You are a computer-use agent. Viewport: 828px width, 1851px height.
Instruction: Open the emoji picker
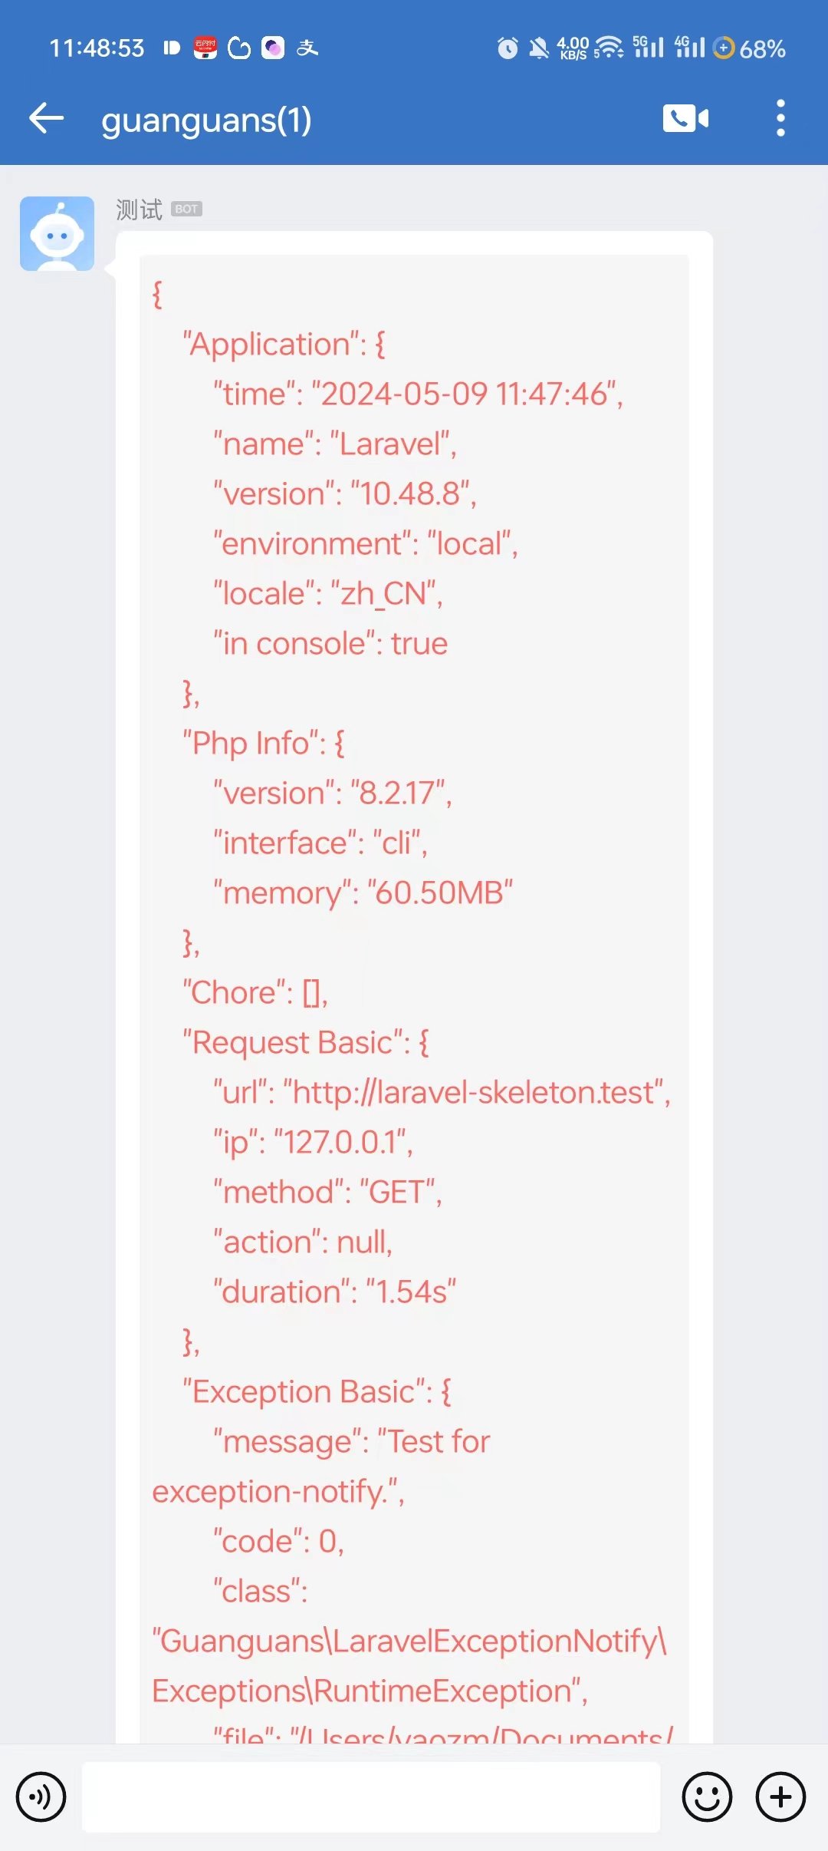[x=707, y=1797]
